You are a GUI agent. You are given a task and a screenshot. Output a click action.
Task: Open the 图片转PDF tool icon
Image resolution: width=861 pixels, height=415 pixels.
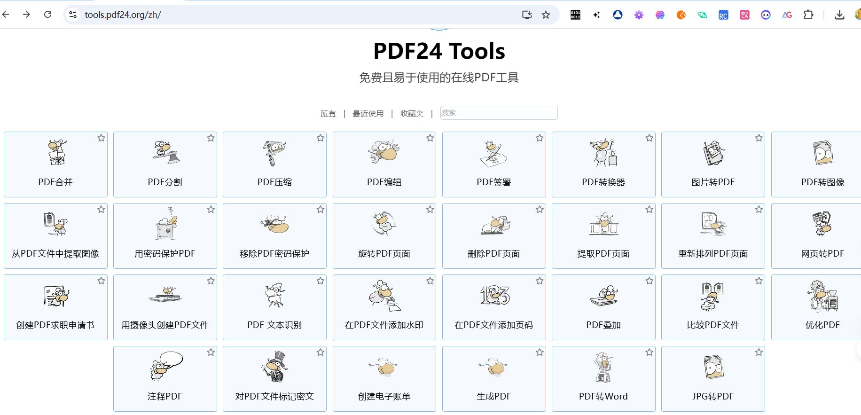tap(713, 153)
